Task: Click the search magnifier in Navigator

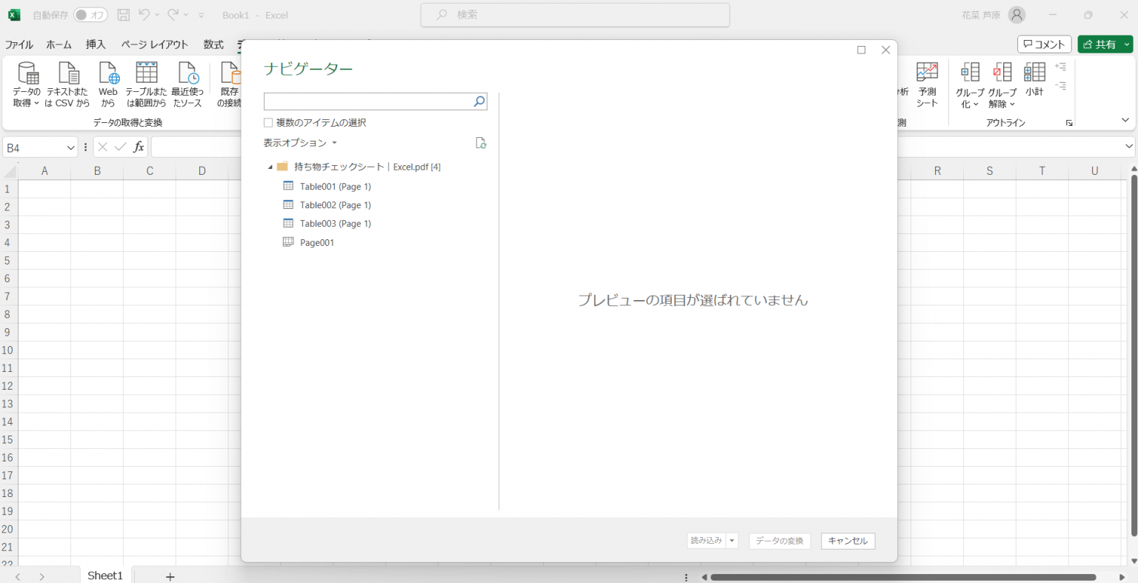Action: (479, 101)
